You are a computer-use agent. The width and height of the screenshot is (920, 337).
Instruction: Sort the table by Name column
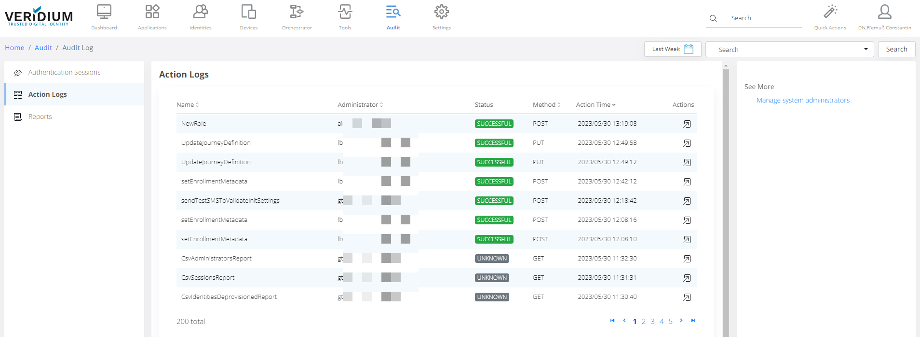coord(188,105)
